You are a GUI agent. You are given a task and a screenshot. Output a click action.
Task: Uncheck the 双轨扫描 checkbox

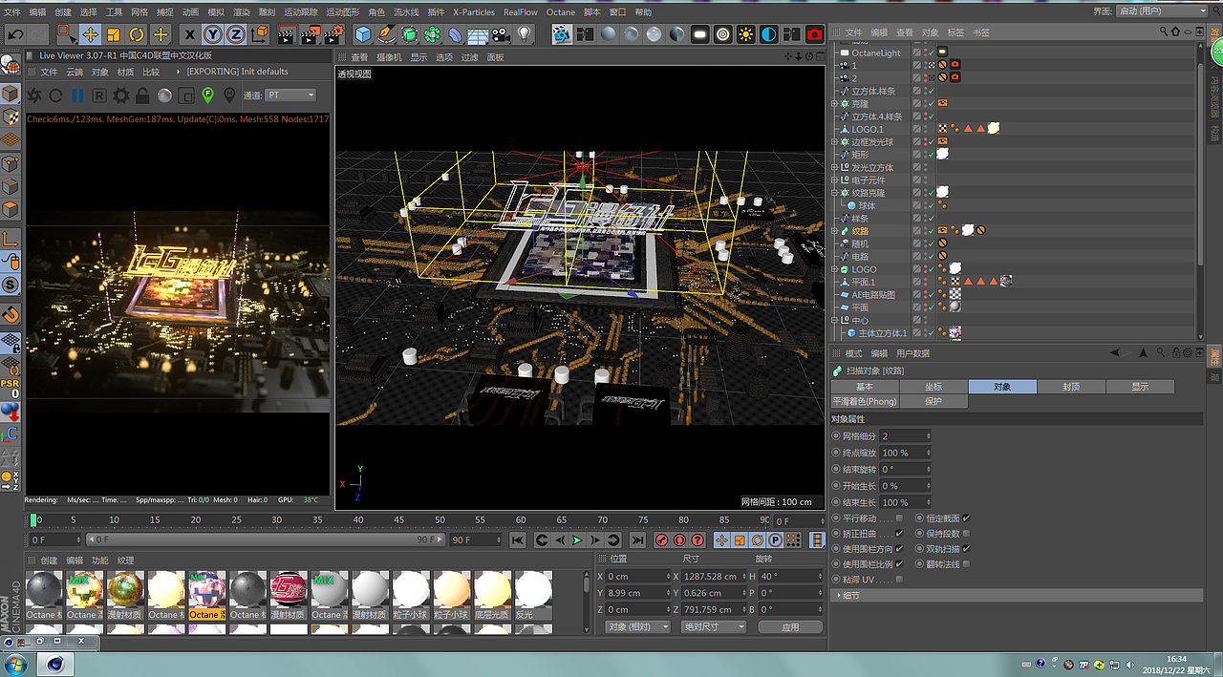tap(966, 549)
